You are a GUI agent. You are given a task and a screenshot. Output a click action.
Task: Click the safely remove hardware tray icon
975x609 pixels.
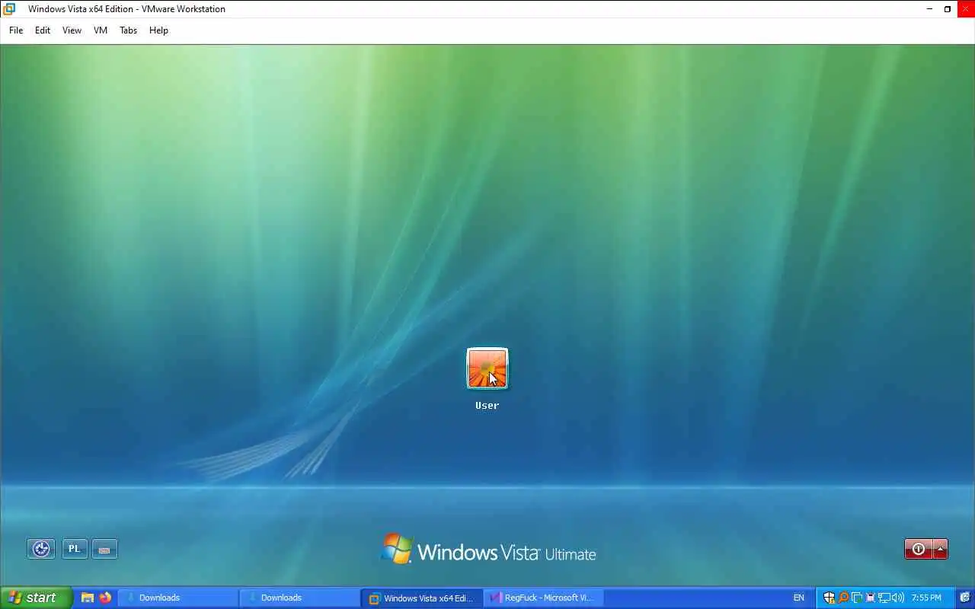coord(870,598)
